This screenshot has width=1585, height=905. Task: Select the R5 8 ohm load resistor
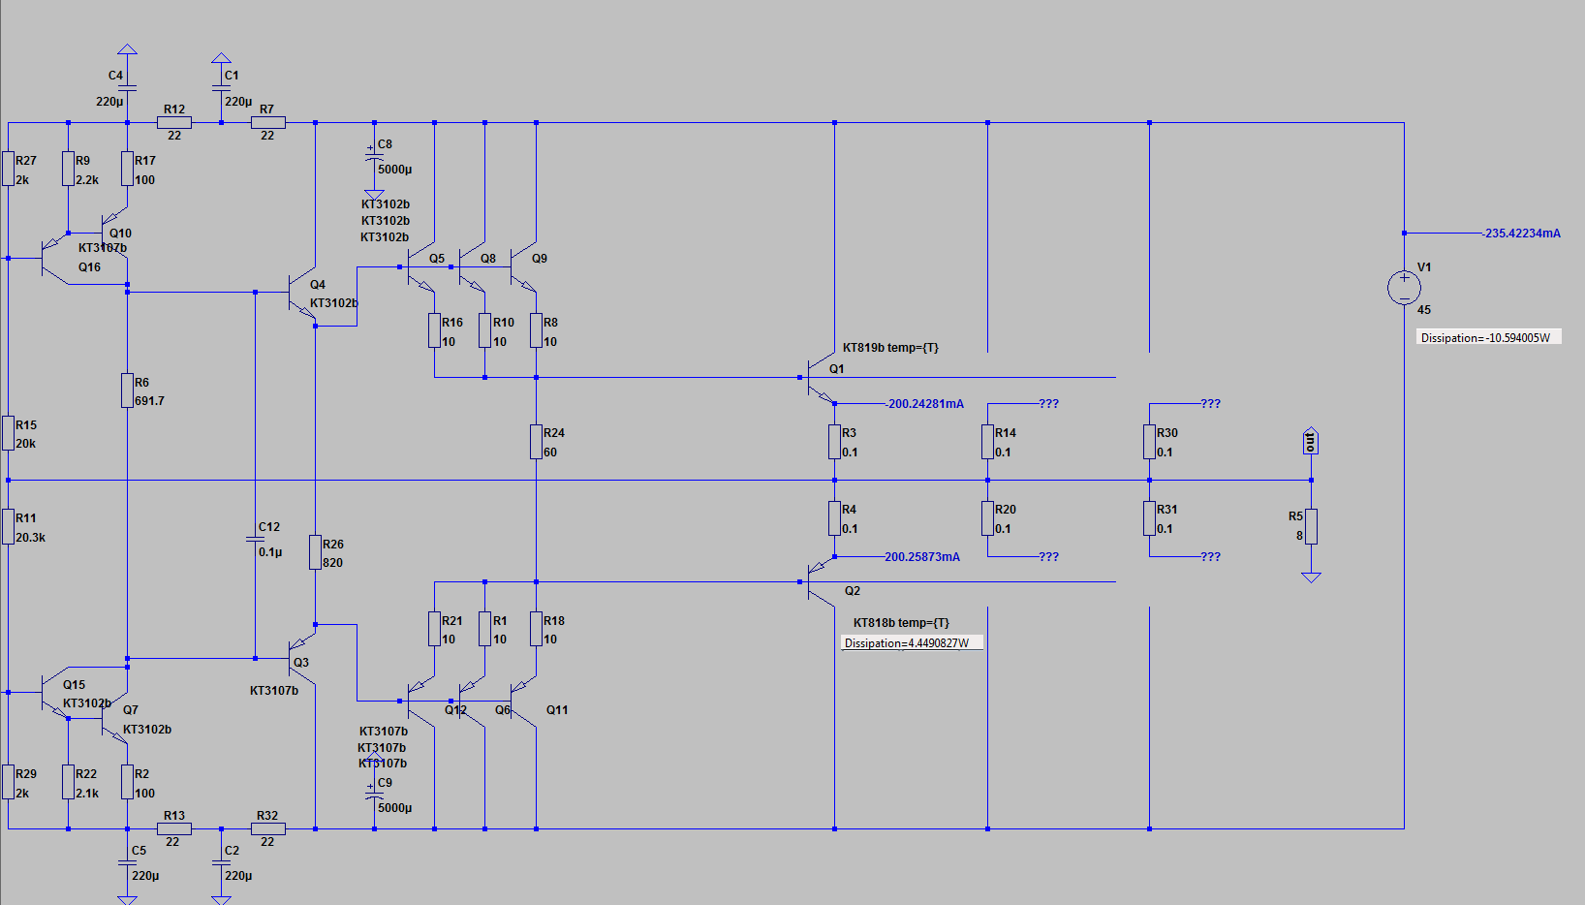[1311, 526]
